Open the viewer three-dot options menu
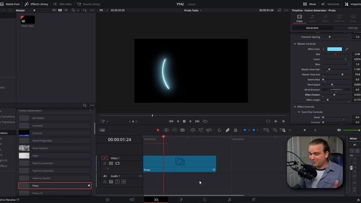Screen dimensions: 361x203 [x=286, y=10]
